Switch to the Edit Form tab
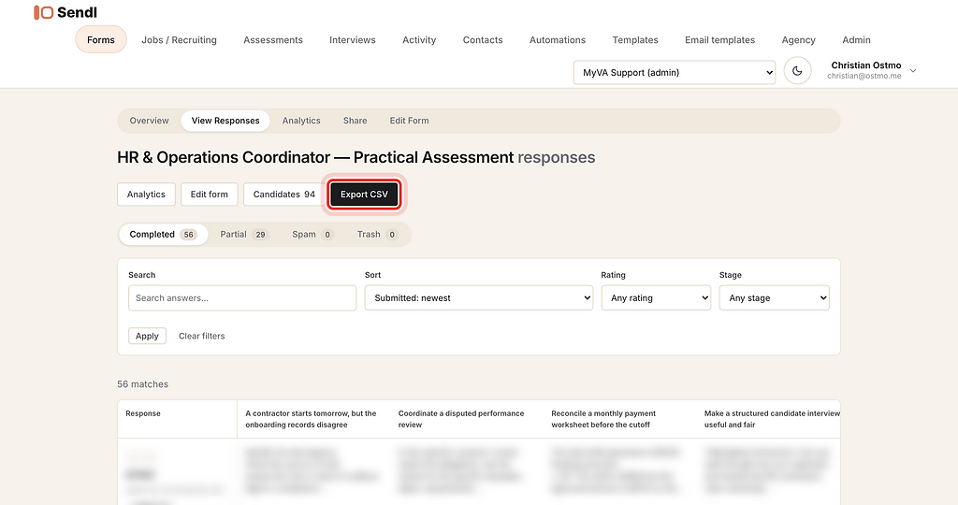Screen dimensions: 958x505 (x=410, y=121)
